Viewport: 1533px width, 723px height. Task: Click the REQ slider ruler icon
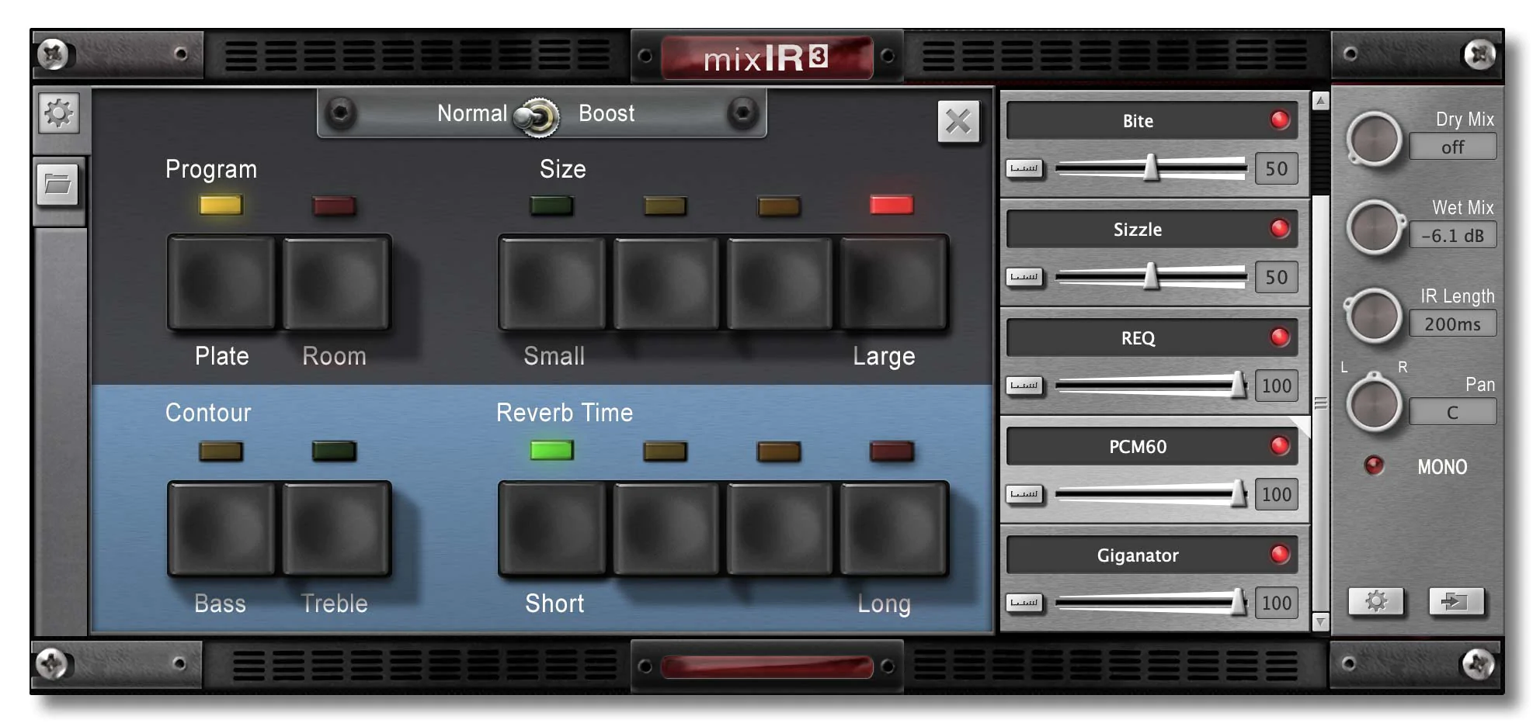pos(1024,386)
